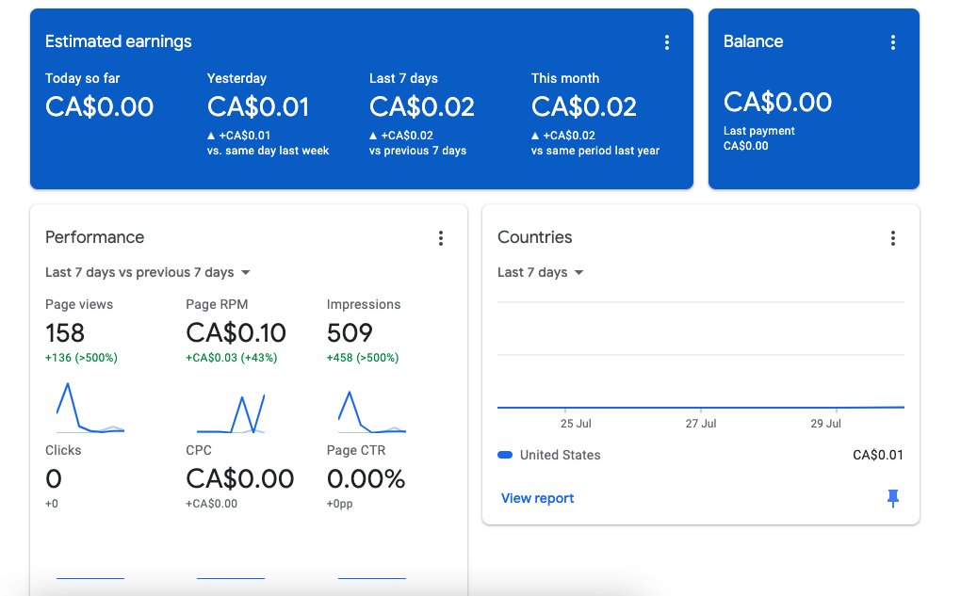Click the Page views sparkline chart
This screenshot has height=596, width=961.
[x=90, y=408]
